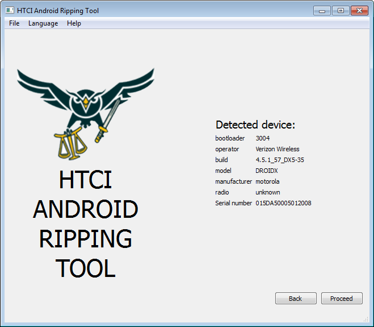The width and height of the screenshot is (374, 327).
Task: Open the Help menu
Action: 74,23
